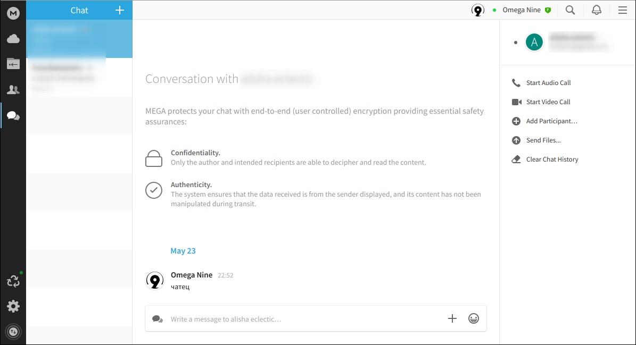Open the Rubbish Bin recycle icon
The width and height of the screenshot is (636, 345).
[x=13, y=281]
